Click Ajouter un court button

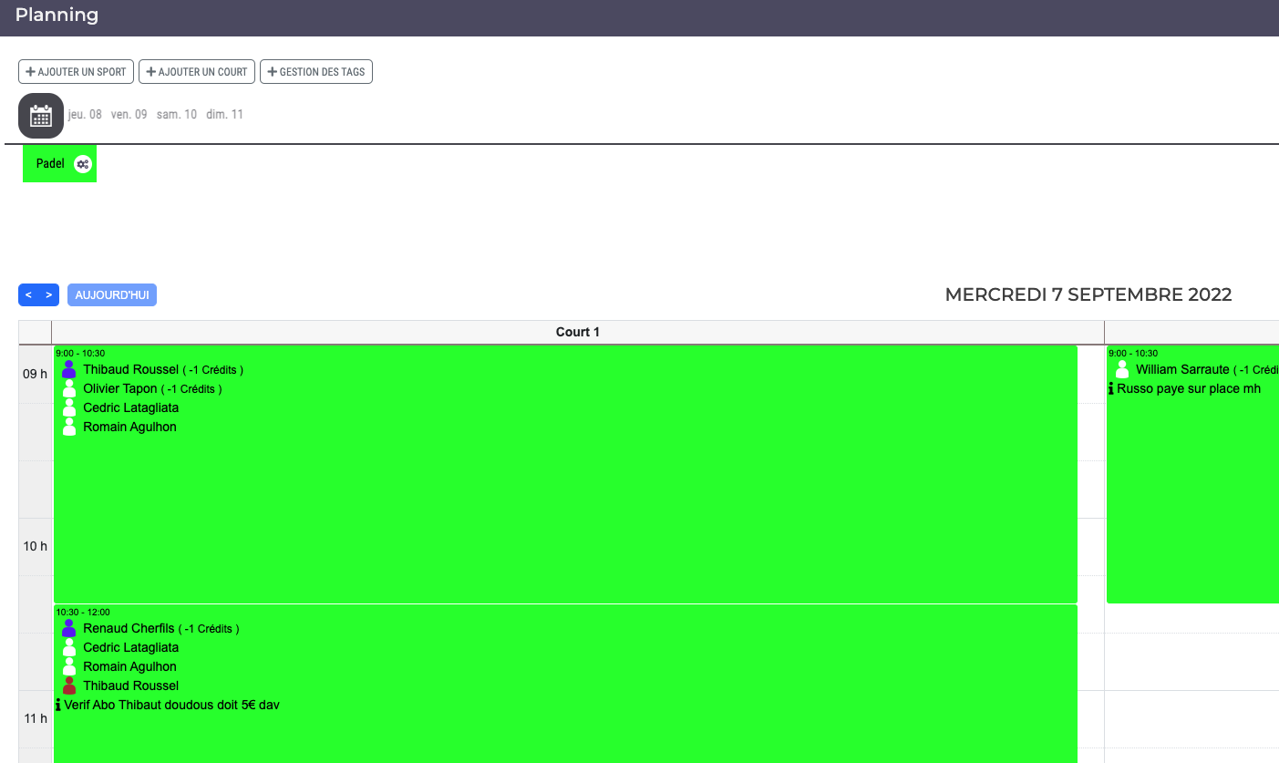pos(197,72)
